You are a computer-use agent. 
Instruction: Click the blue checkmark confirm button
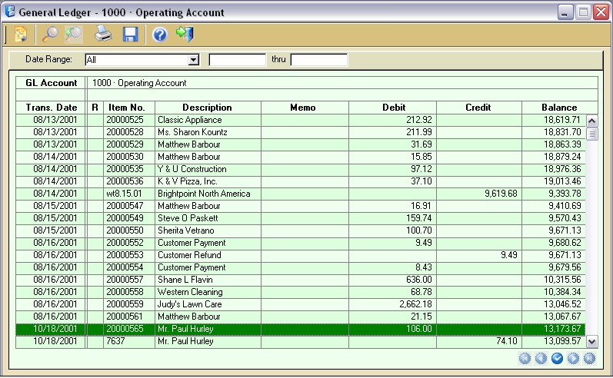click(557, 358)
